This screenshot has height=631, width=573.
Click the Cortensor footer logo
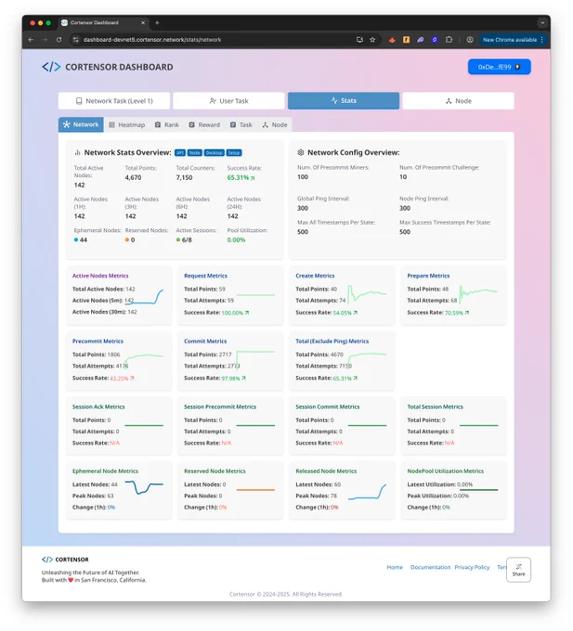pos(65,560)
